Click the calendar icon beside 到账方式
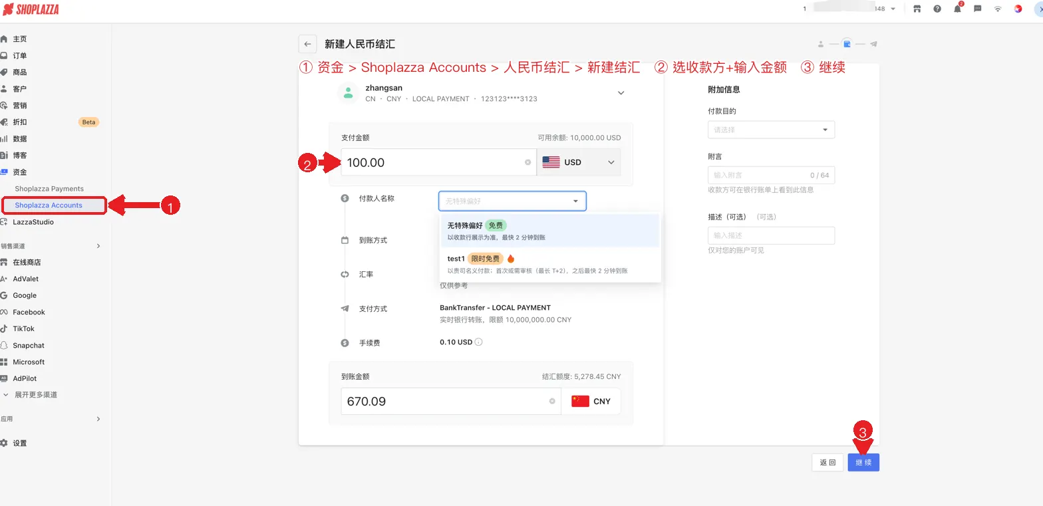This screenshot has height=506, width=1043. pyautogui.click(x=345, y=240)
